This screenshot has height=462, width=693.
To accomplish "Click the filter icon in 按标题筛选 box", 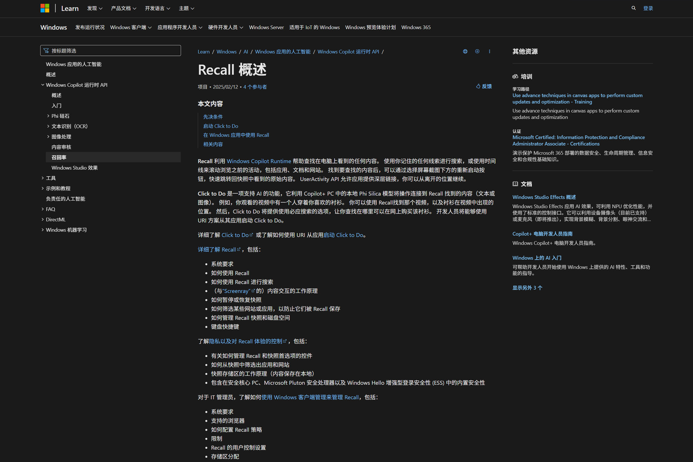I will 46,51.
